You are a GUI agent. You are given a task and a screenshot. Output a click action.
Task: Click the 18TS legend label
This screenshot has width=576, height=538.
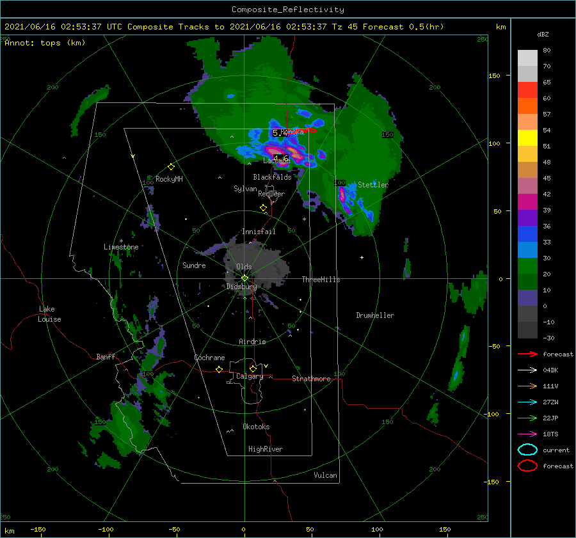click(x=550, y=434)
